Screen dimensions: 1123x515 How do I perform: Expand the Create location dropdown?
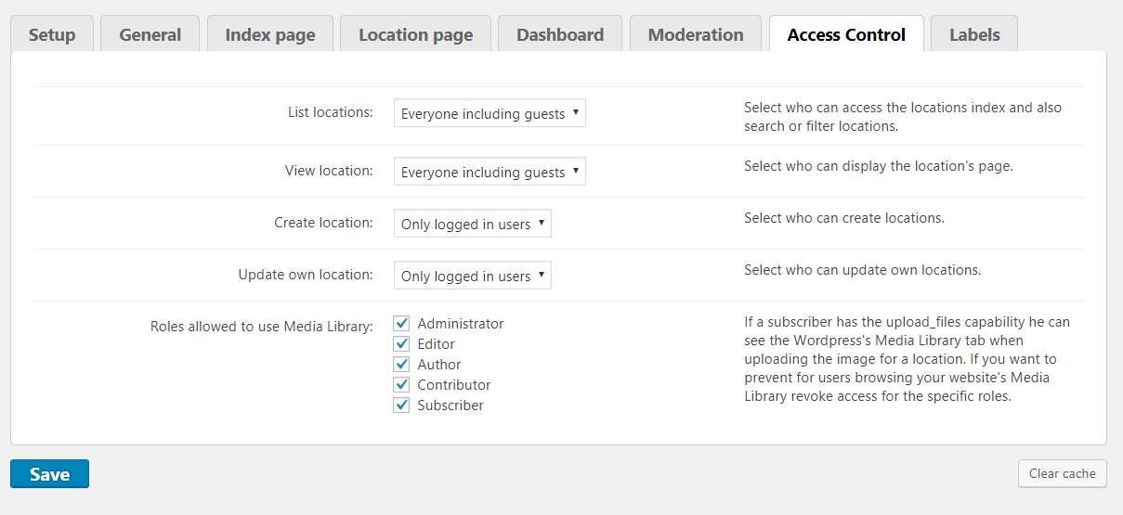tap(472, 224)
